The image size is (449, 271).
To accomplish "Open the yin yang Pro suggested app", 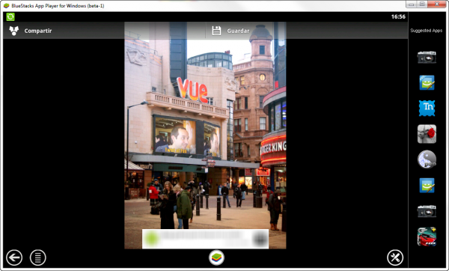I will (x=427, y=159).
